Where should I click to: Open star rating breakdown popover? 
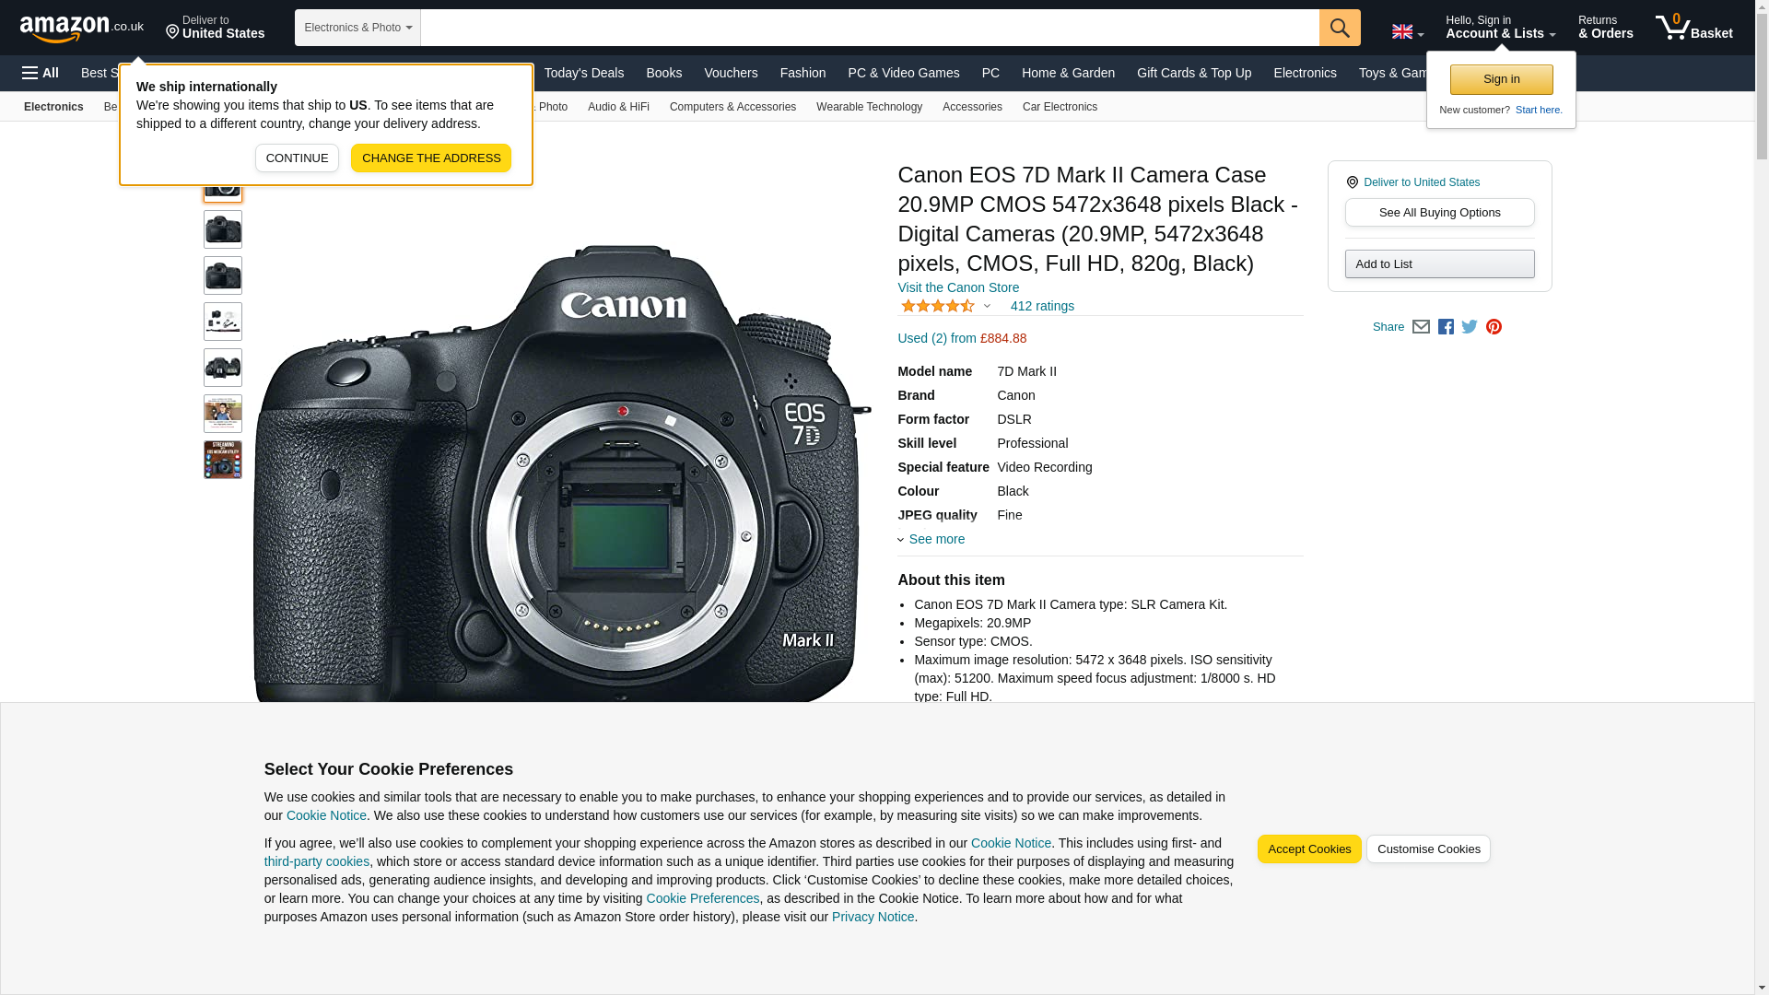(x=945, y=306)
